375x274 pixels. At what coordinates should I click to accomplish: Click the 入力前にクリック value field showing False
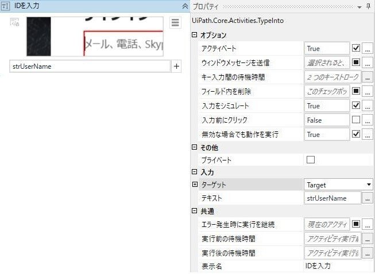click(x=327, y=120)
